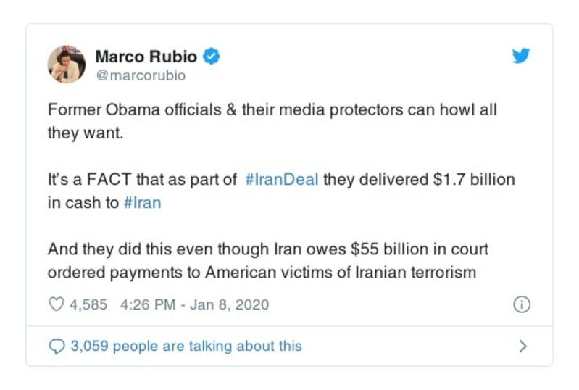Open the tweet info icon

pyautogui.click(x=521, y=305)
